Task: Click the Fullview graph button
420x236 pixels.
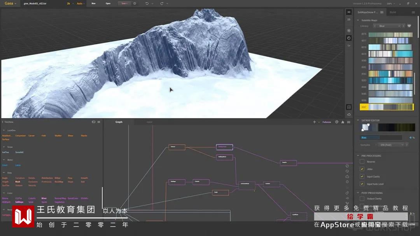Action: tap(327, 122)
